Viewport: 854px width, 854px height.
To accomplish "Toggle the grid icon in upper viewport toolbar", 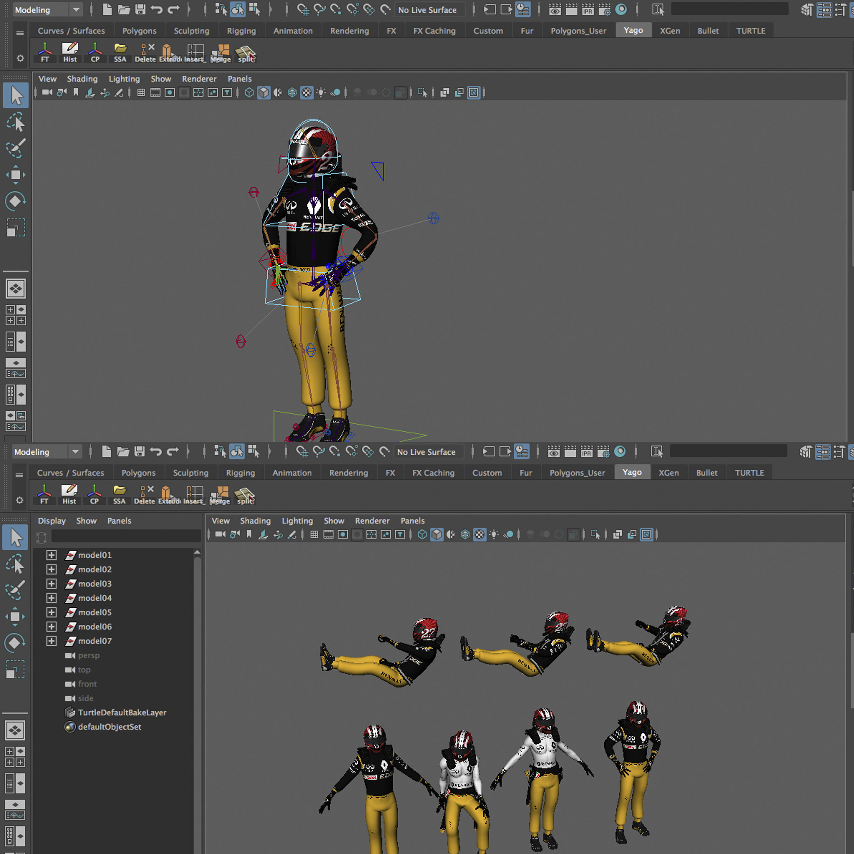I will 141,92.
